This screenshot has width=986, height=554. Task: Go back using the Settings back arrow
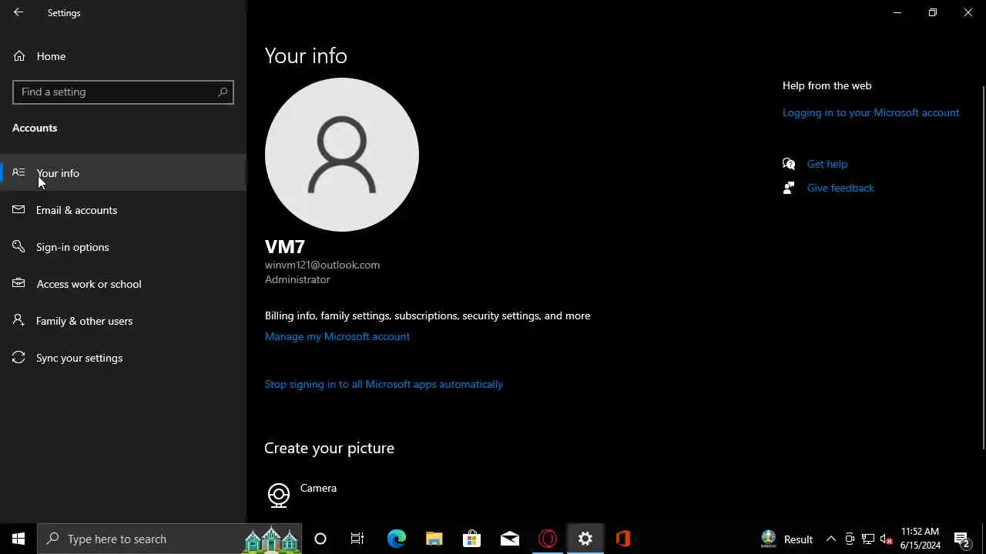(18, 12)
